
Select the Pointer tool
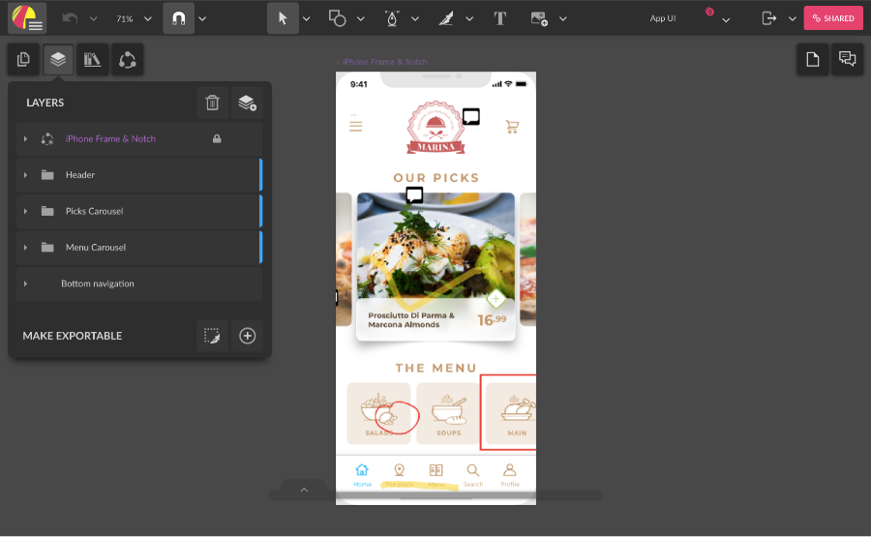point(283,18)
